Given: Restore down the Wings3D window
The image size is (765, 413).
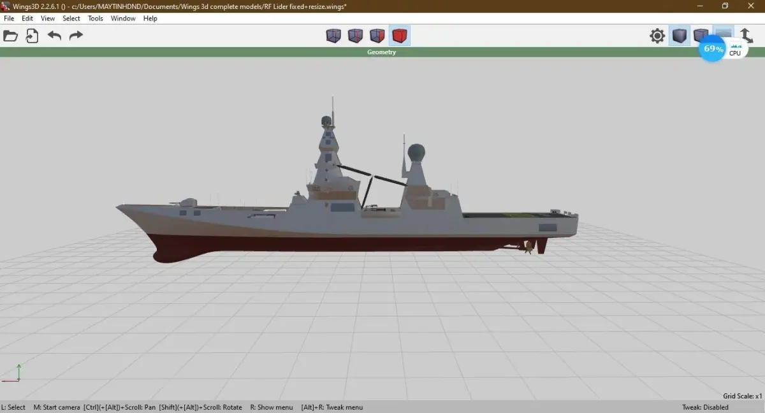Looking at the screenshot, I should pos(725,6).
